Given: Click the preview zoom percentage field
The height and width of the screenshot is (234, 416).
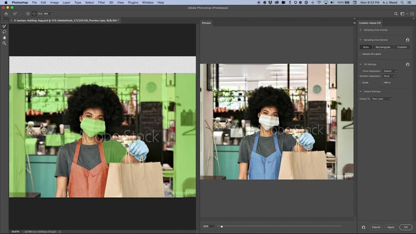Looking at the screenshot, I should coord(208,227).
